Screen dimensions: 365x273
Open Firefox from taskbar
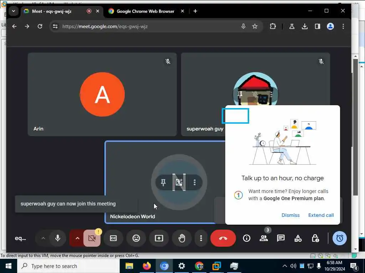tap(146, 266)
